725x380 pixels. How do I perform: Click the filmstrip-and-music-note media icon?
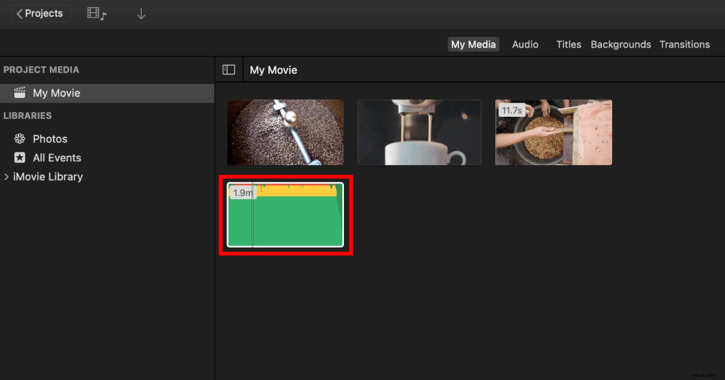[x=97, y=13]
